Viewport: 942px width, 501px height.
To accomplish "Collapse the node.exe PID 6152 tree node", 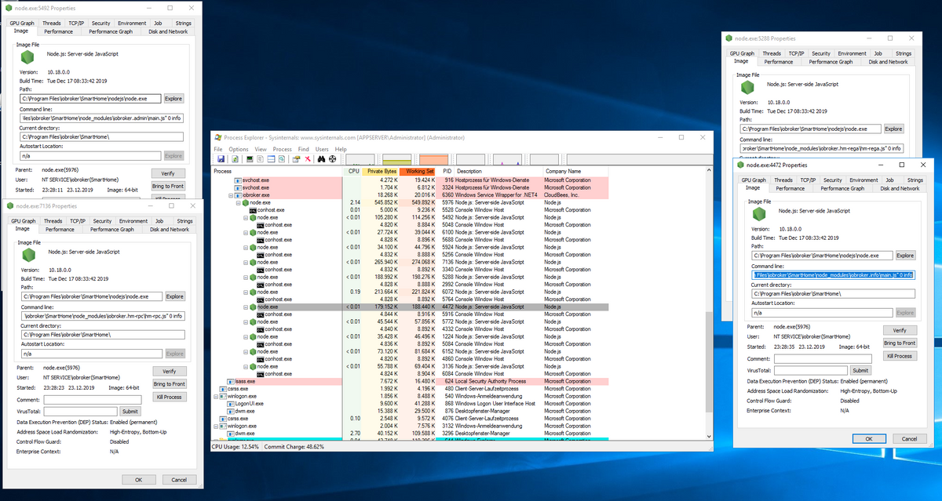I will click(x=244, y=351).
